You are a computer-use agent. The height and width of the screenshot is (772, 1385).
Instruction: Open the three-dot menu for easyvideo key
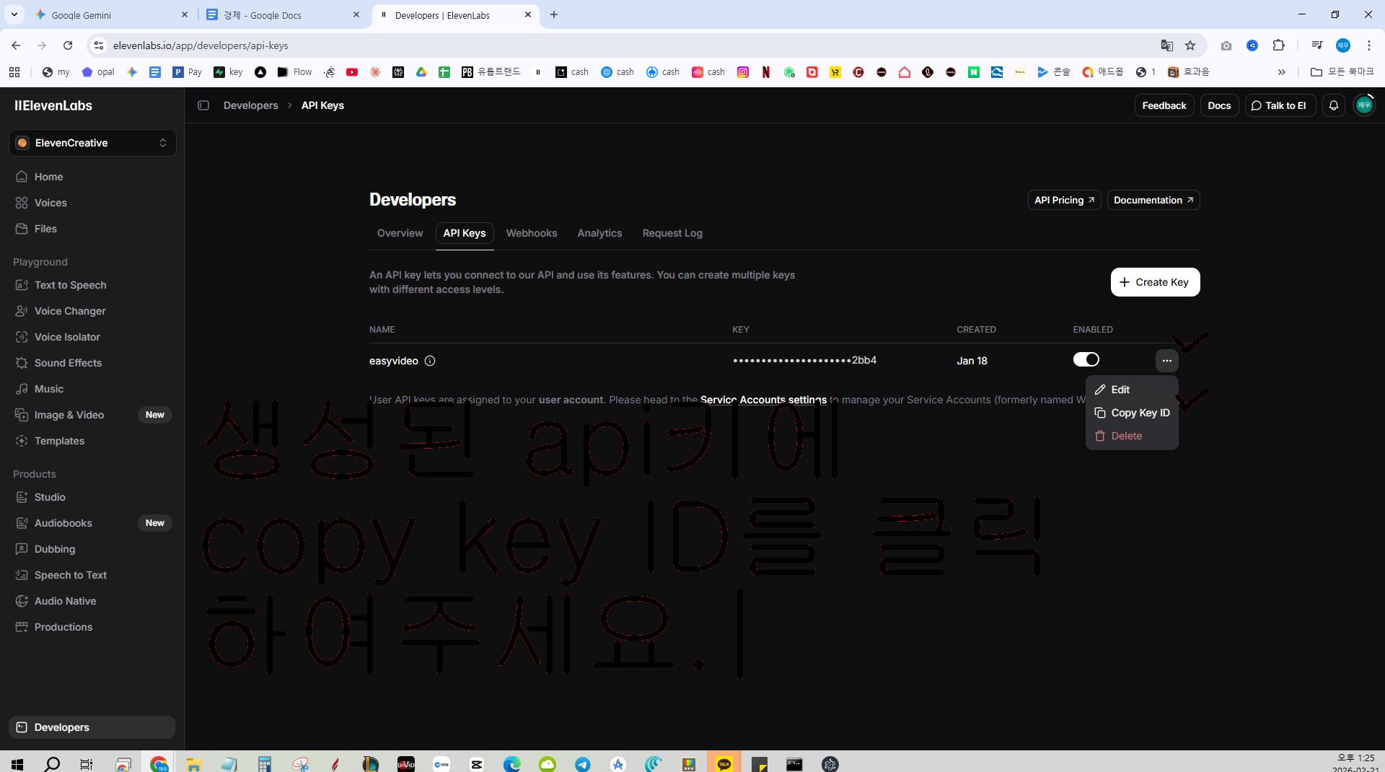pos(1166,361)
